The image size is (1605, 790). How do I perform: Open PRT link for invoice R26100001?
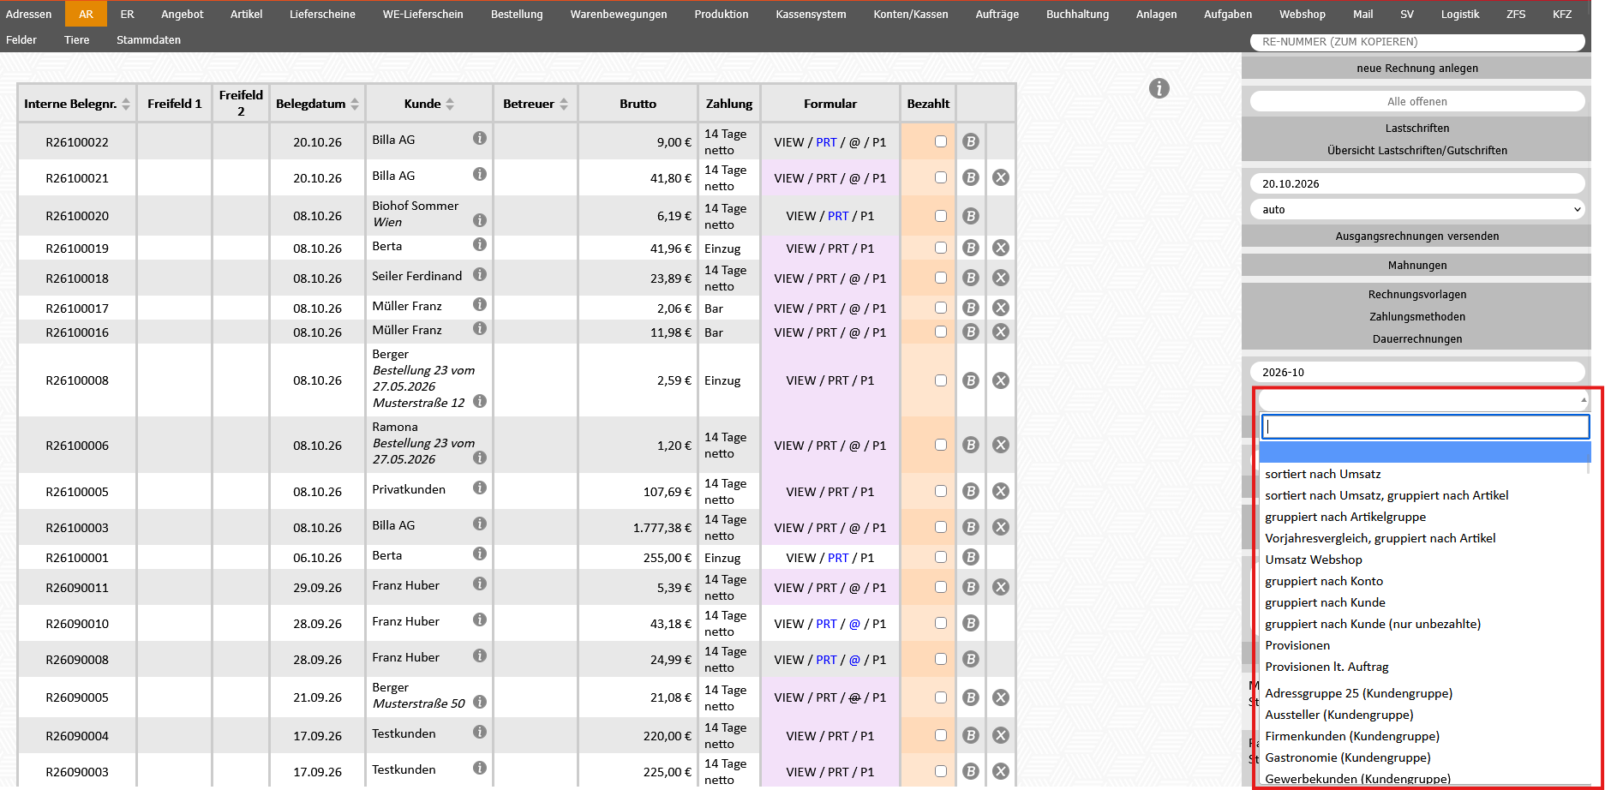coord(838,558)
